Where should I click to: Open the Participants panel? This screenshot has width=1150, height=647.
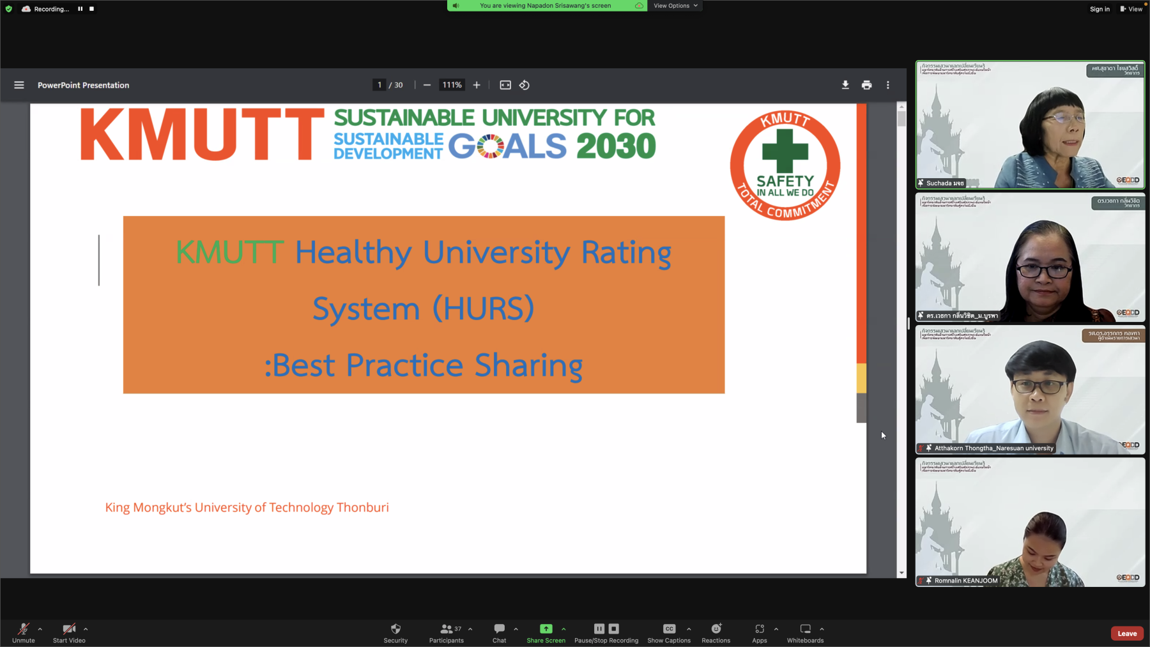447,633
